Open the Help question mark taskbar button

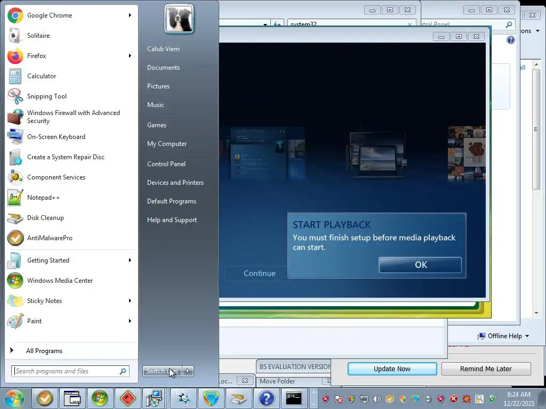pos(267,398)
